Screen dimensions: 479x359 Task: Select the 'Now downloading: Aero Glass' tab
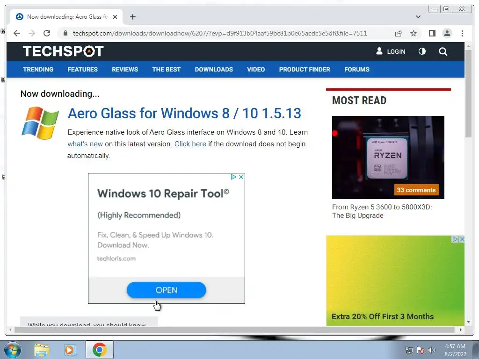click(66, 17)
